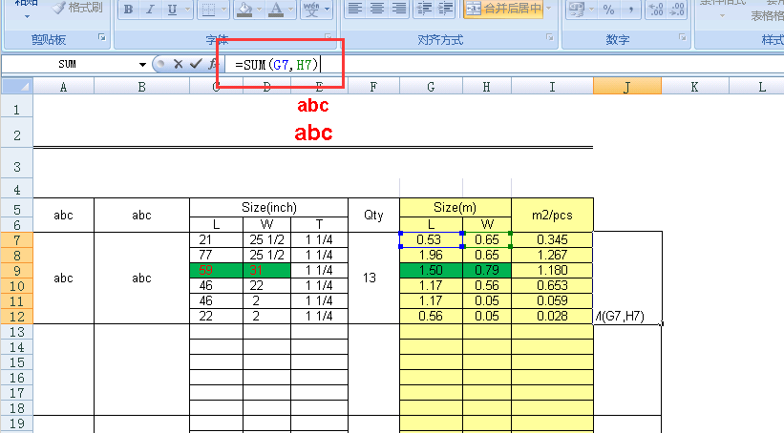The width and height of the screenshot is (784, 433).
Task: Cancel the formula entry with X
Action: click(178, 64)
